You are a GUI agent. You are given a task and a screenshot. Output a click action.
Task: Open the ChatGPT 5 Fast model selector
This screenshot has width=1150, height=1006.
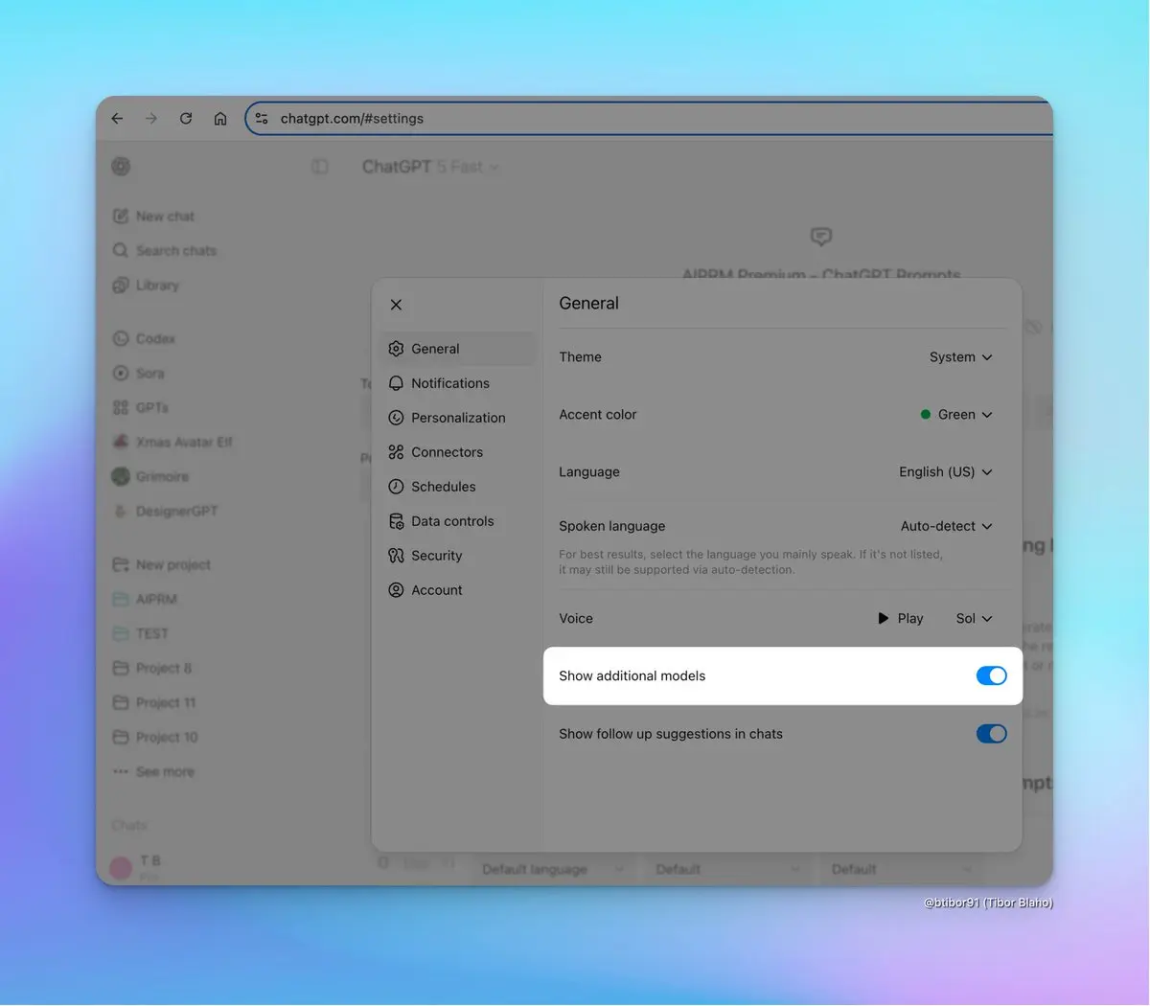point(430,167)
